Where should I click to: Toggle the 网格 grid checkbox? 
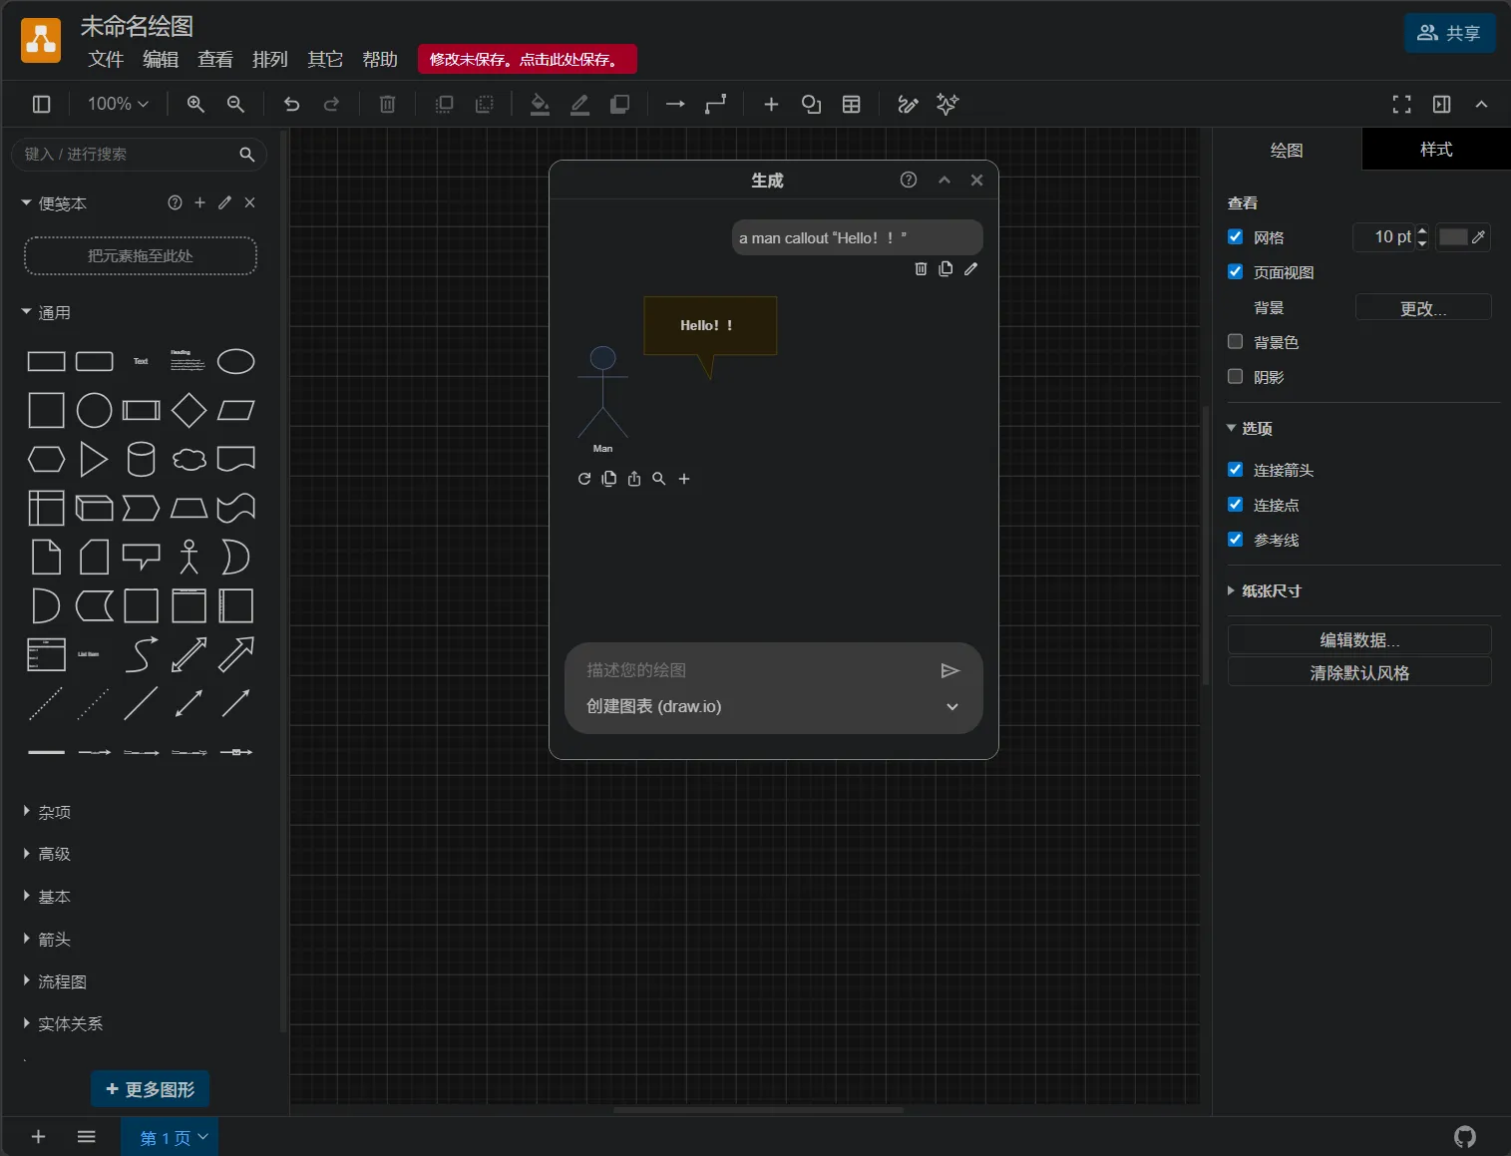tap(1235, 236)
